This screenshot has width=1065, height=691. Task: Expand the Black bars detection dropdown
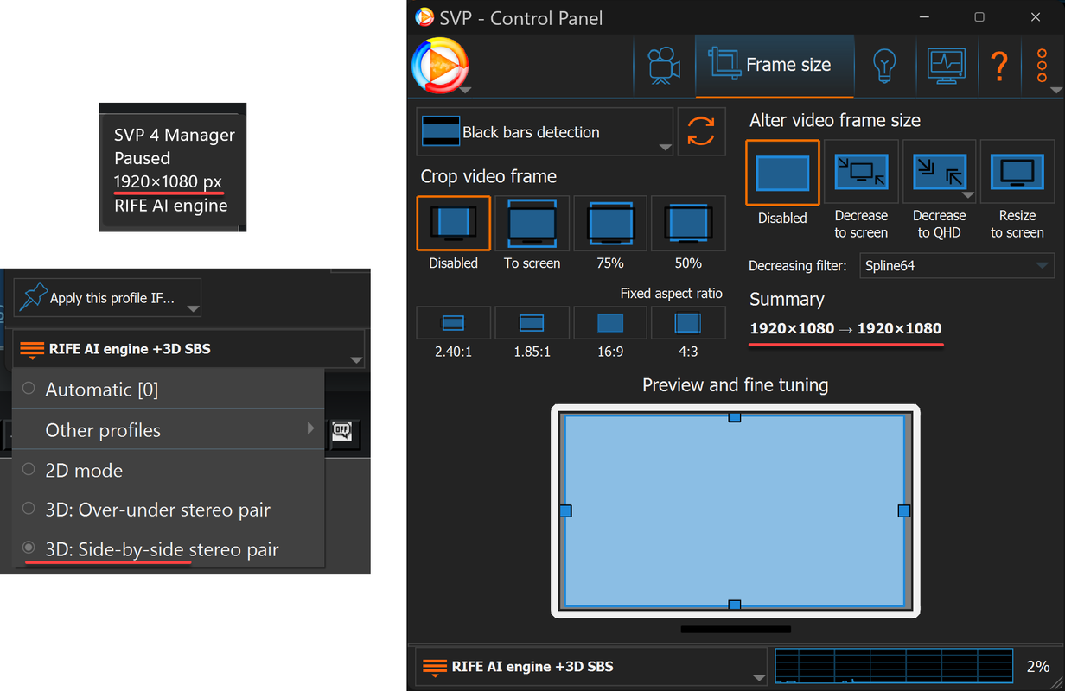click(x=545, y=132)
